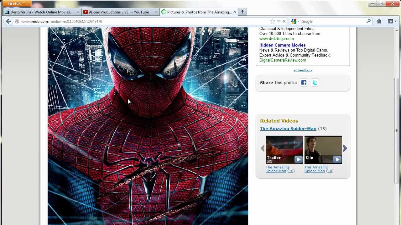The width and height of the screenshot is (401, 225).
Task: Minimize the Firefox window
Action: pyautogui.click(x=372, y=3)
